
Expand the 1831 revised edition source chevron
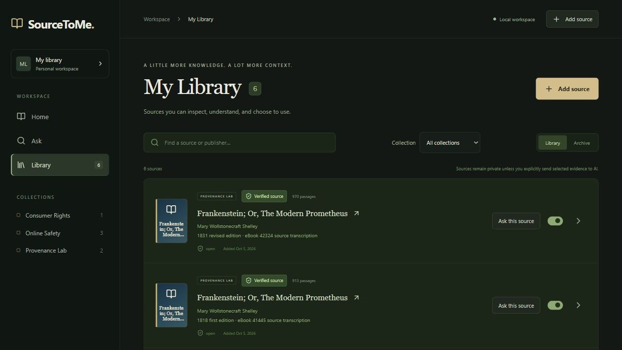click(x=578, y=221)
